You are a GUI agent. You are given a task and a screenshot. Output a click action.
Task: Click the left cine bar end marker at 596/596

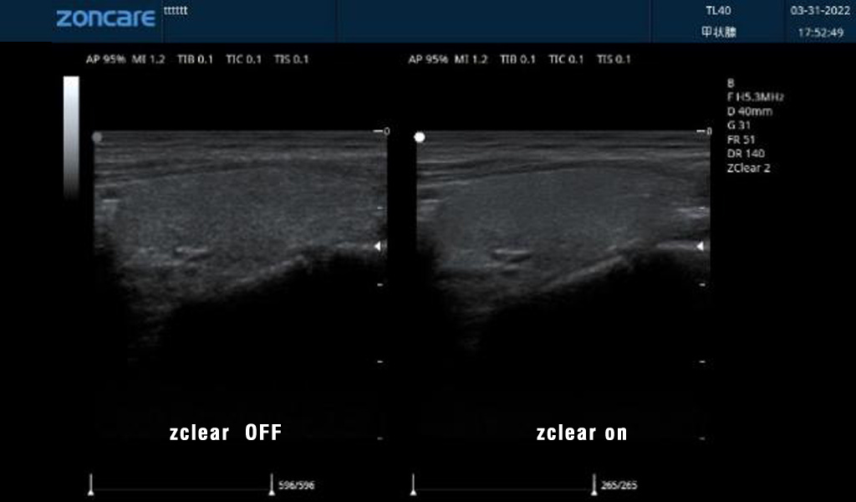coord(271,484)
